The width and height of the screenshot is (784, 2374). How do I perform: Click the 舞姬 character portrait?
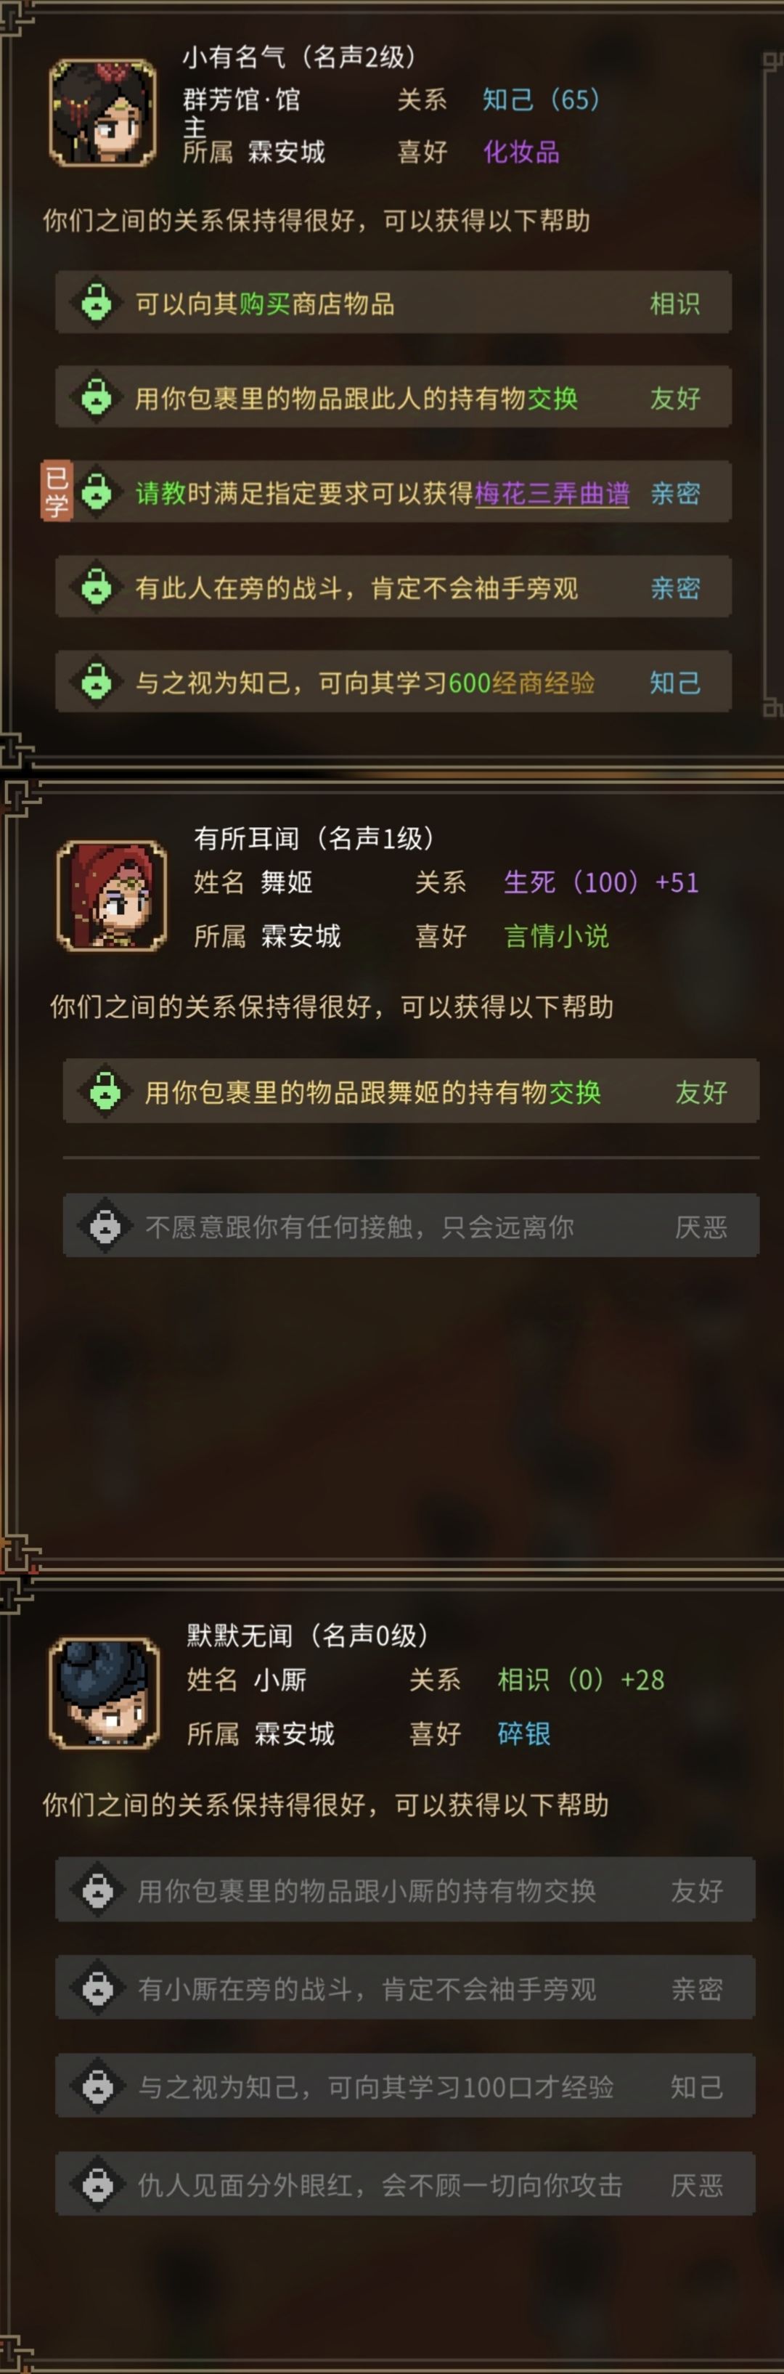pyautogui.click(x=112, y=895)
